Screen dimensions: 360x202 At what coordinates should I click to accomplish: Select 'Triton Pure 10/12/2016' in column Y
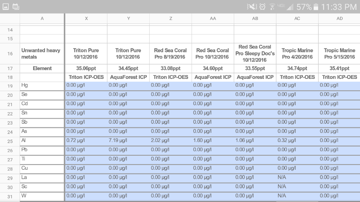[x=129, y=54]
